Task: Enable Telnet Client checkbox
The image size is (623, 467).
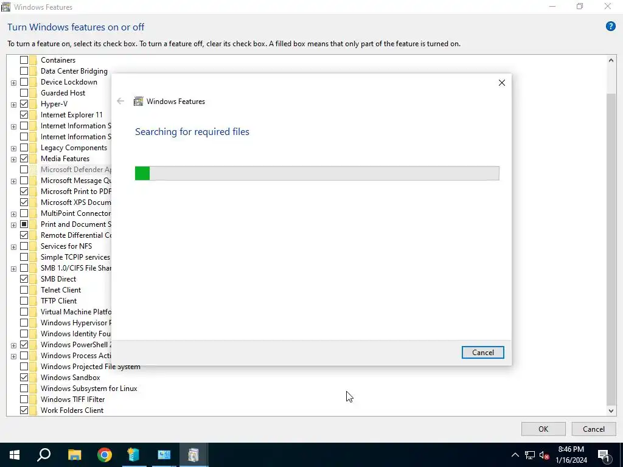Action: pyautogui.click(x=24, y=290)
